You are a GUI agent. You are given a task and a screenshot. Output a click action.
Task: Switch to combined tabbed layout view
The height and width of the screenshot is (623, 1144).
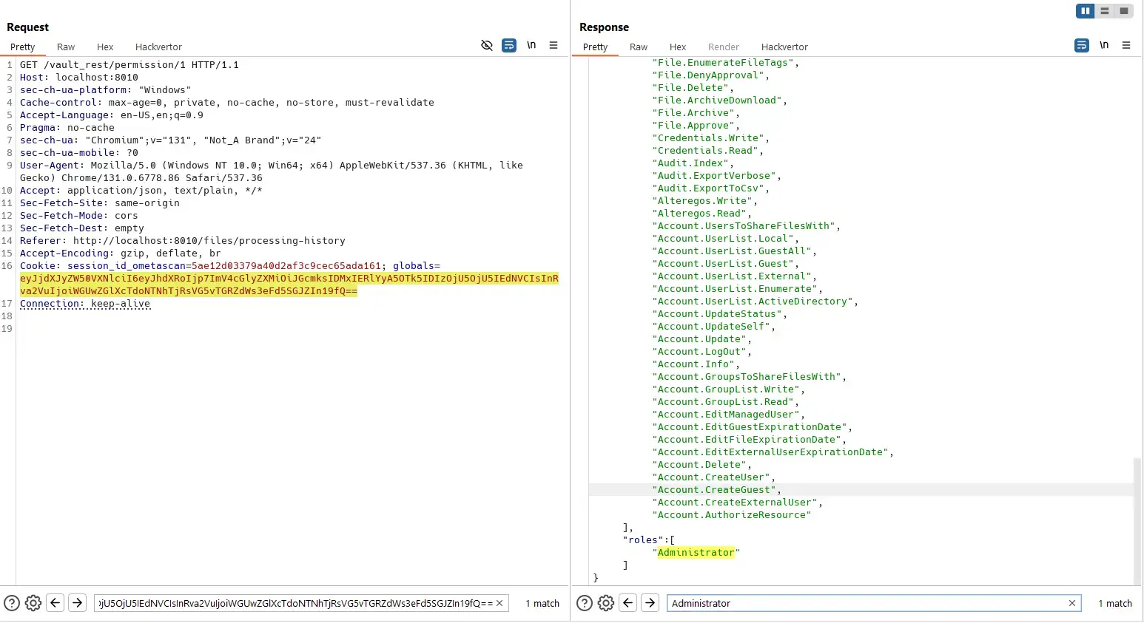[x=1124, y=11]
